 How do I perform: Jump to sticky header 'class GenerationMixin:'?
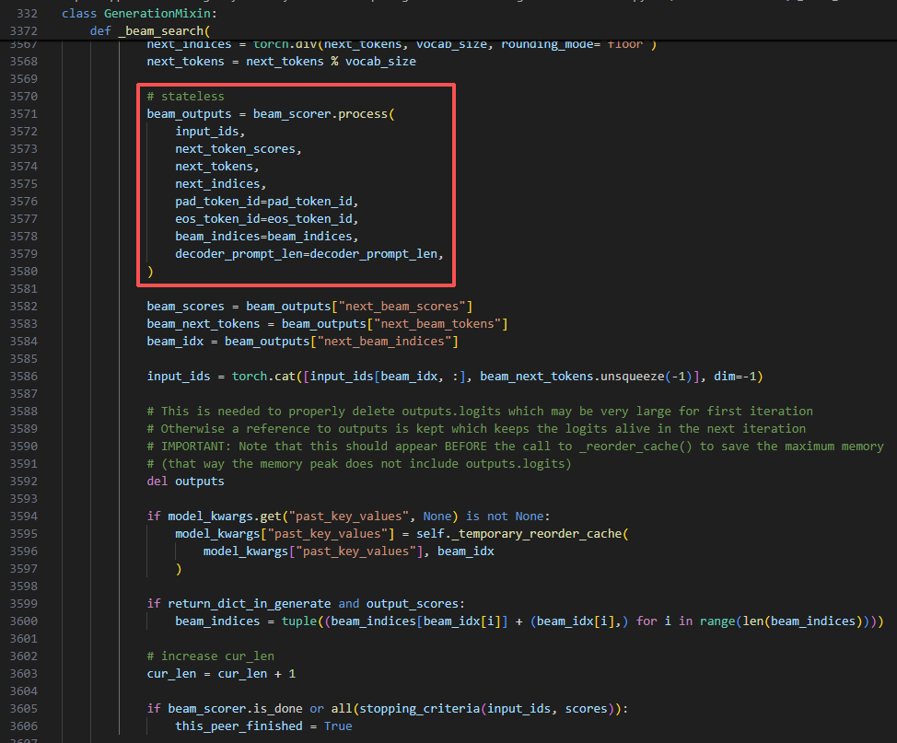coord(139,13)
